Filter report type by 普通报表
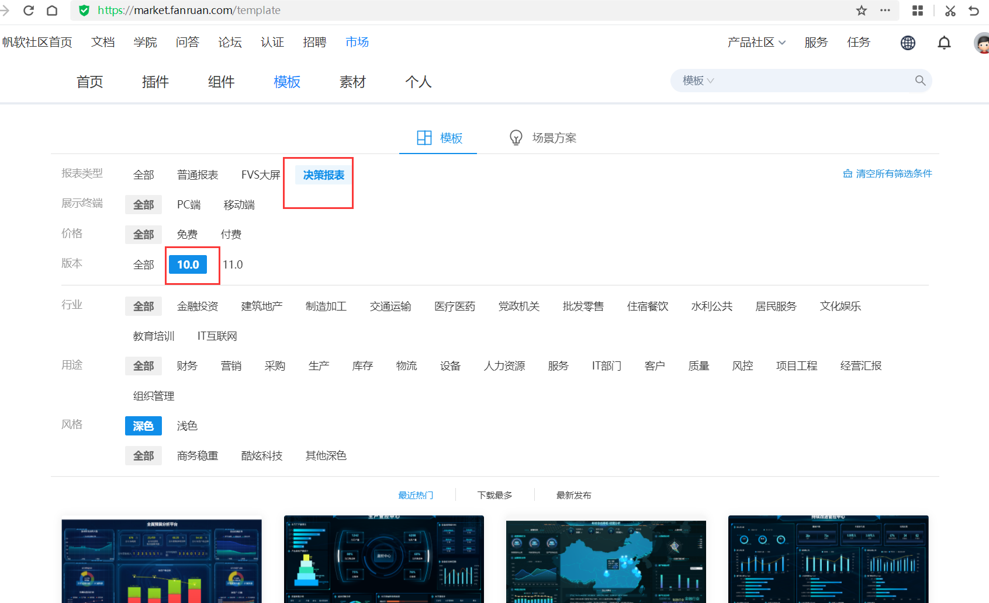989x603 pixels. click(x=198, y=175)
